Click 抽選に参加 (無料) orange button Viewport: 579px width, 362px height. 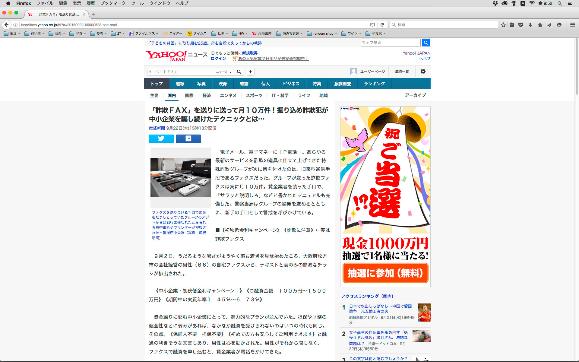click(385, 273)
